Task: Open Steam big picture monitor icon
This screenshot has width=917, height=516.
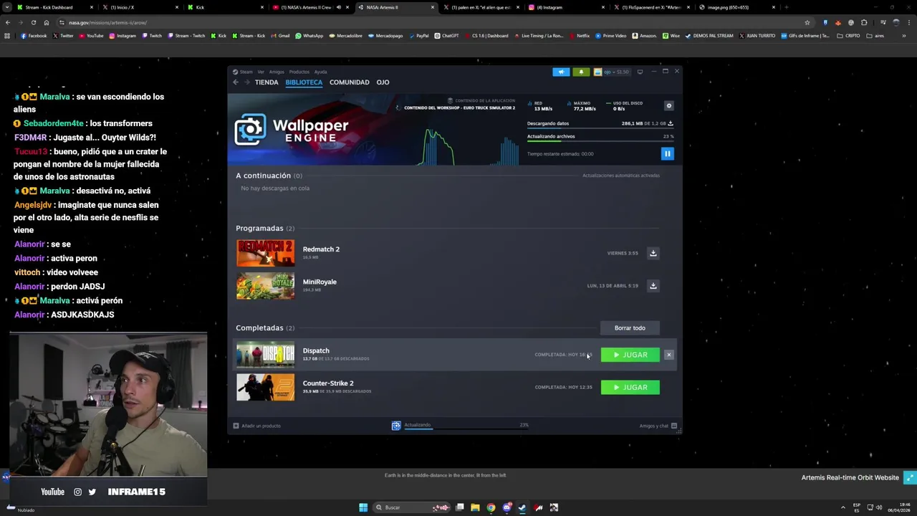Action: [640, 72]
